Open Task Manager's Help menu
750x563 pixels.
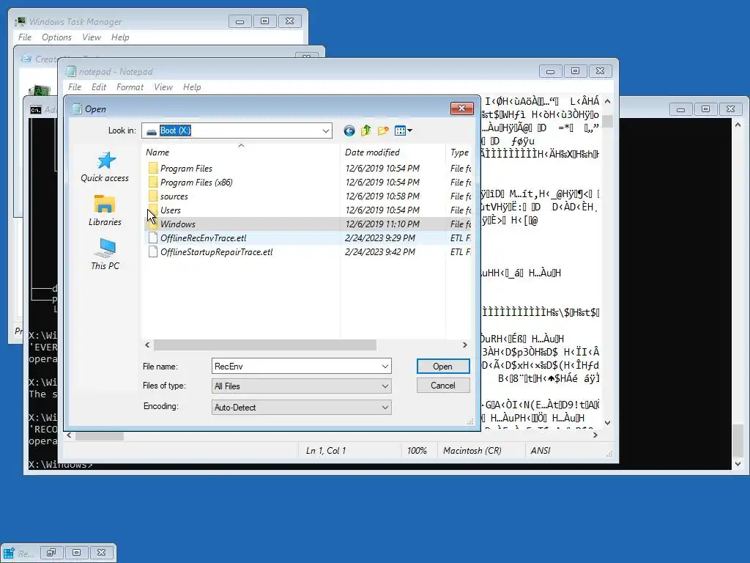[x=120, y=37]
